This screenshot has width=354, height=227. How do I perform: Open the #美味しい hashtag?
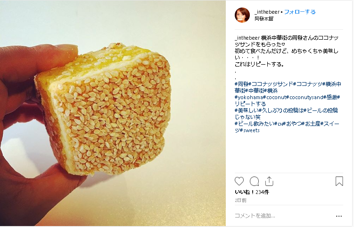click(247, 110)
